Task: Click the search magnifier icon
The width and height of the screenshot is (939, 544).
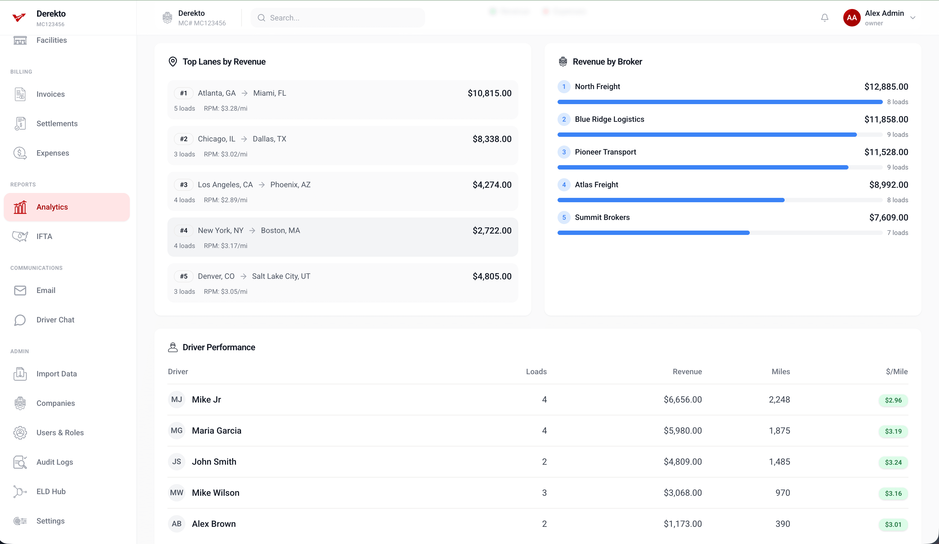Action: pyautogui.click(x=261, y=17)
